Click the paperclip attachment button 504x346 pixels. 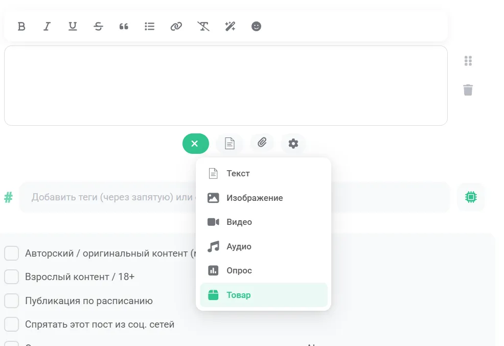coord(262,143)
